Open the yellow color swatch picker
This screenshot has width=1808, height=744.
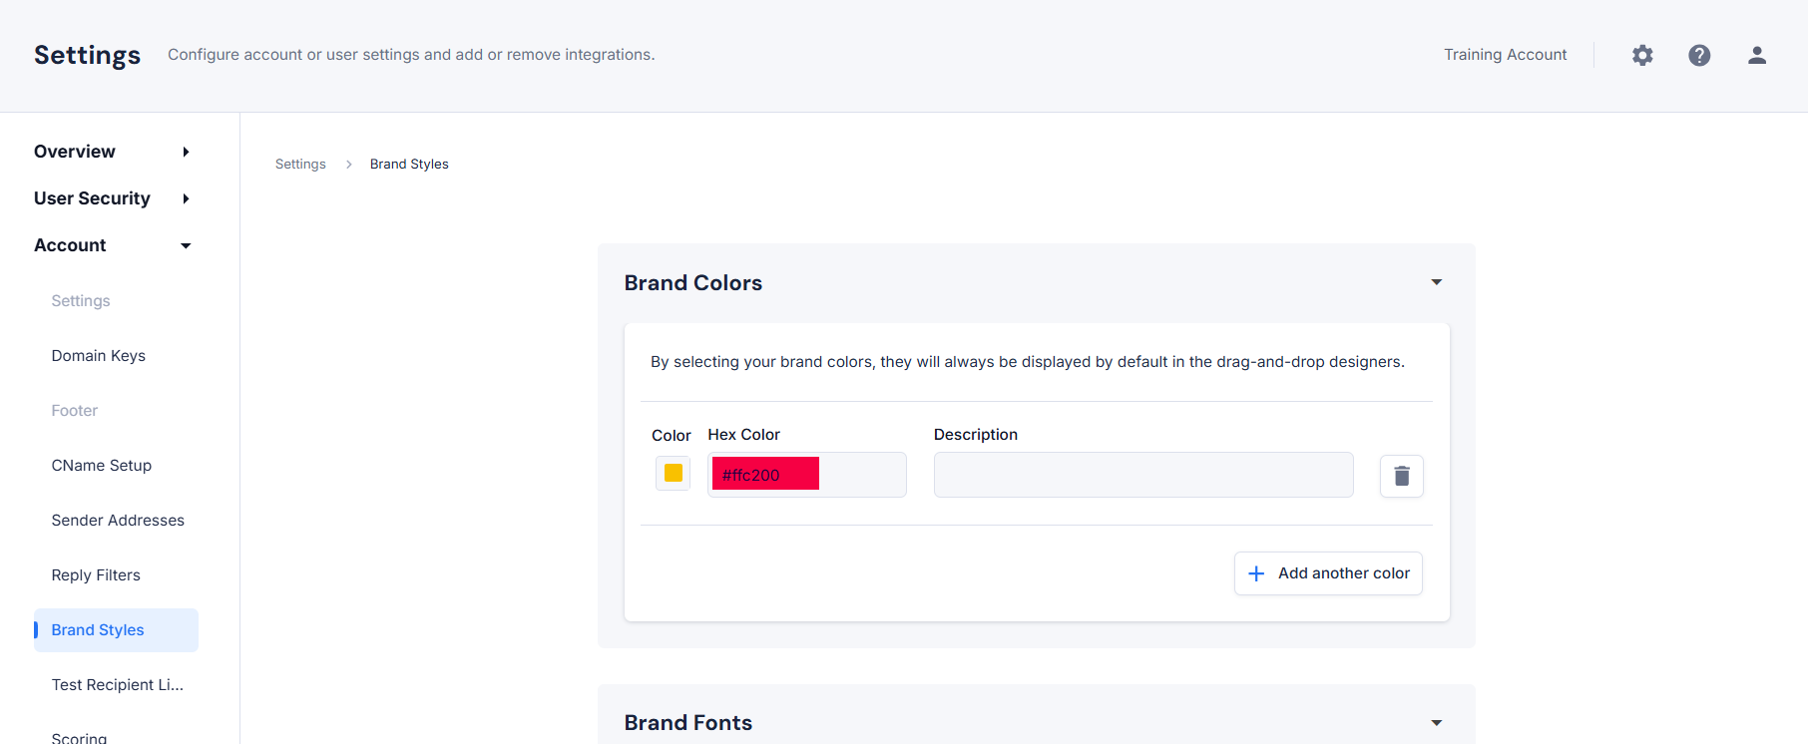coord(674,473)
